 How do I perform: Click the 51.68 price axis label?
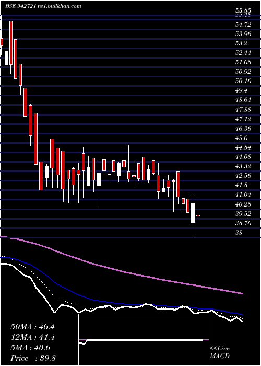pyautogui.click(x=243, y=62)
